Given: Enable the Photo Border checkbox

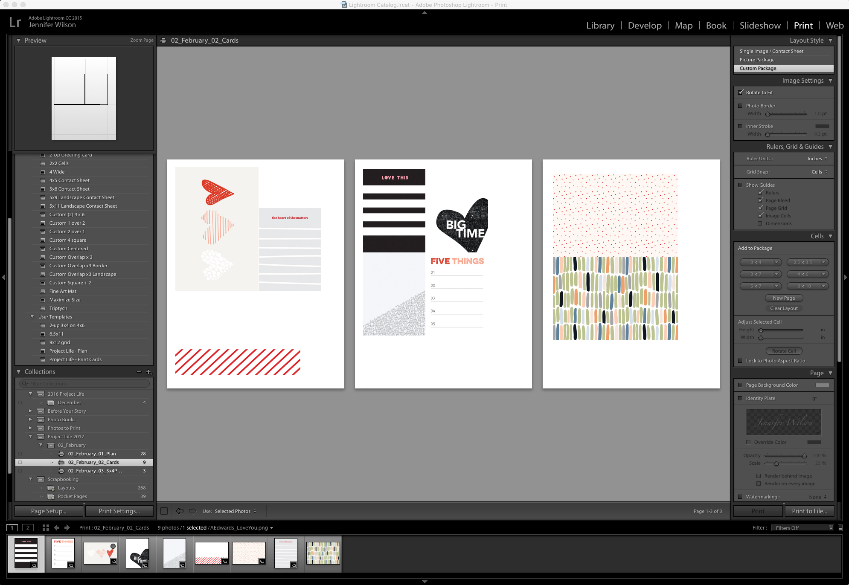Looking at the screenshot, I should tap(740, 106).
